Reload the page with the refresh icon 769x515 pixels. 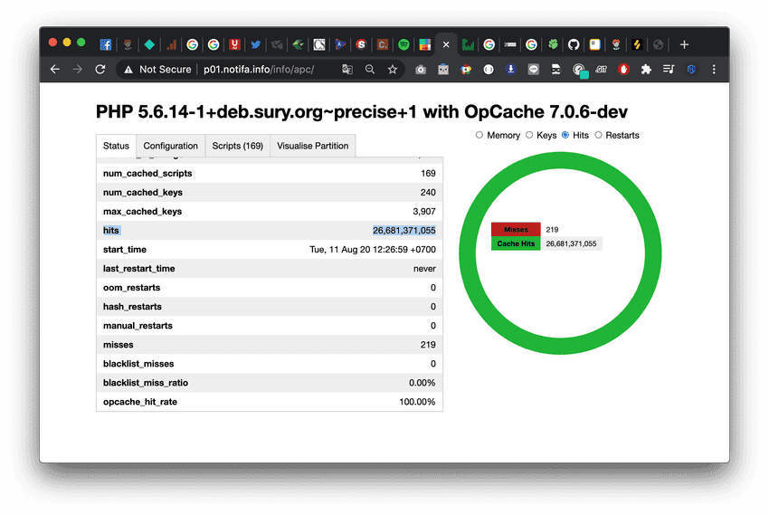pos(100,70)
